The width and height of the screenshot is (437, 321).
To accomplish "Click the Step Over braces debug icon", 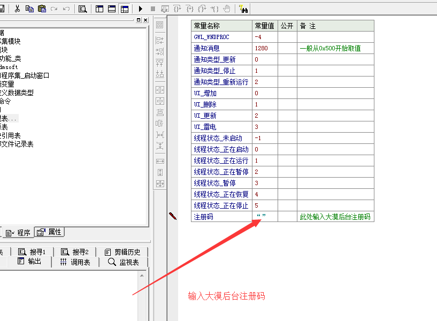I will coord(177,9).
